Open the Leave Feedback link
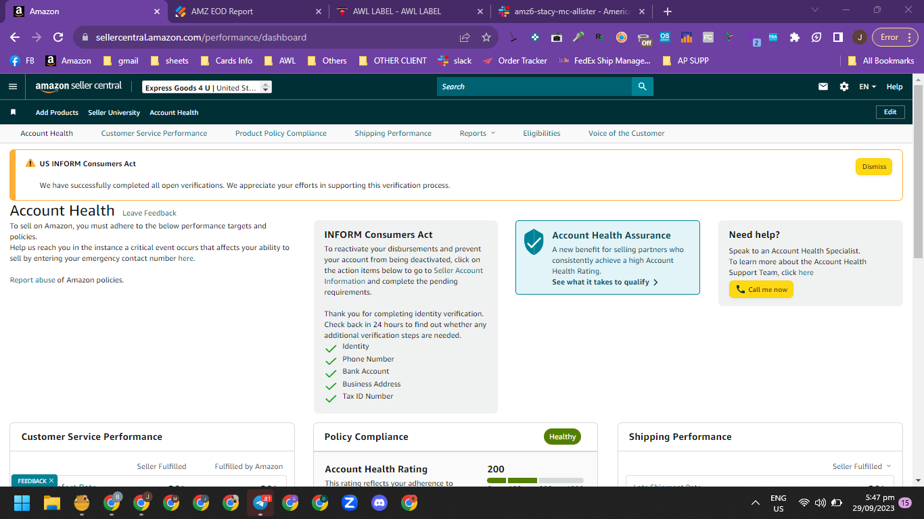The image size is (924, 519). tap(149, 213)
